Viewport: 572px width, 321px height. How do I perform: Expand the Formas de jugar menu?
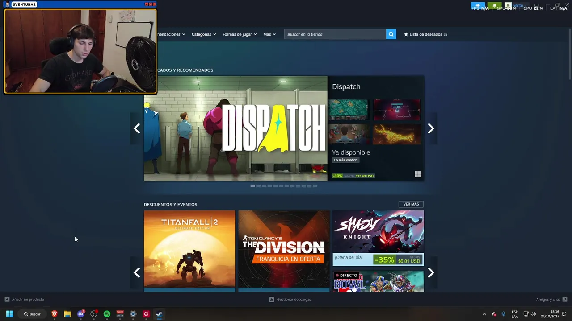pyautogui.click(x=240, y=34)
